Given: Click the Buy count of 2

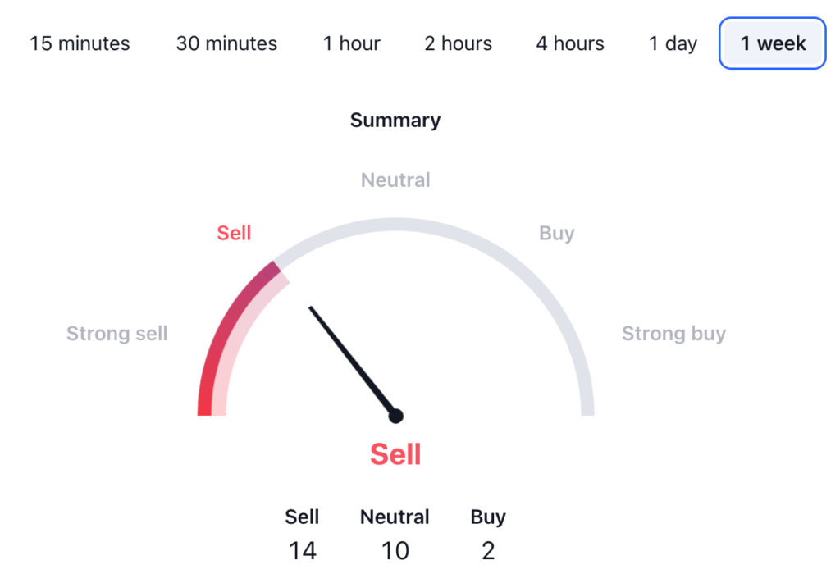Looking at the screenshot, I should click(488, 550).
